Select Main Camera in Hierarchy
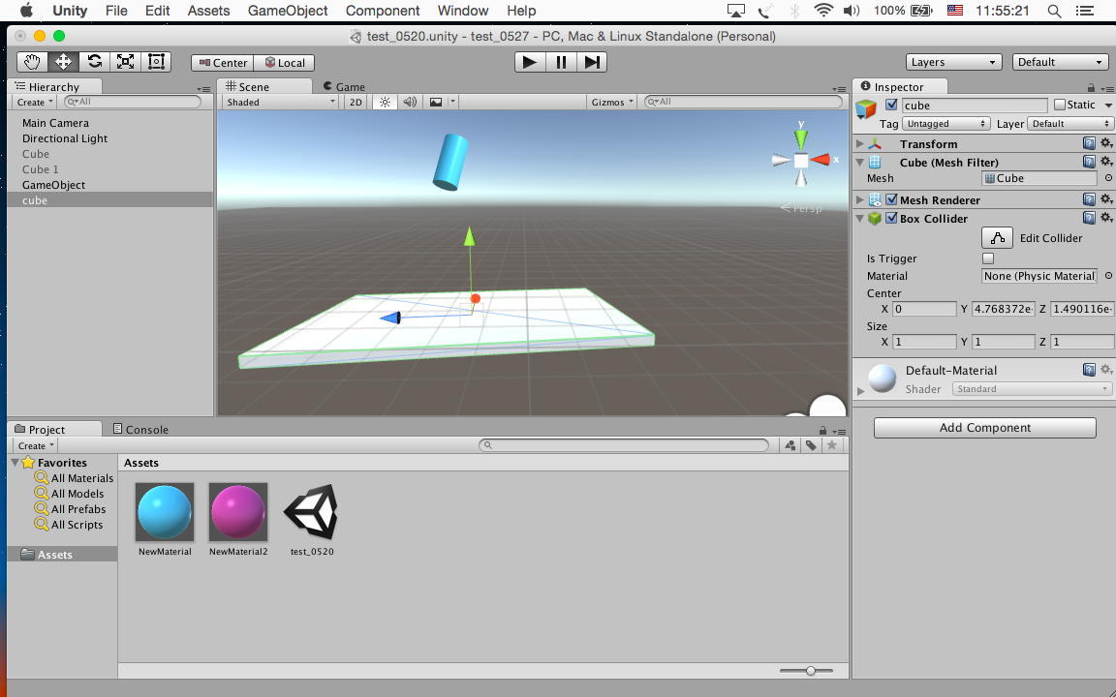Image resolution: width=1116 pixels, height=697 pixels. [55, 122]
